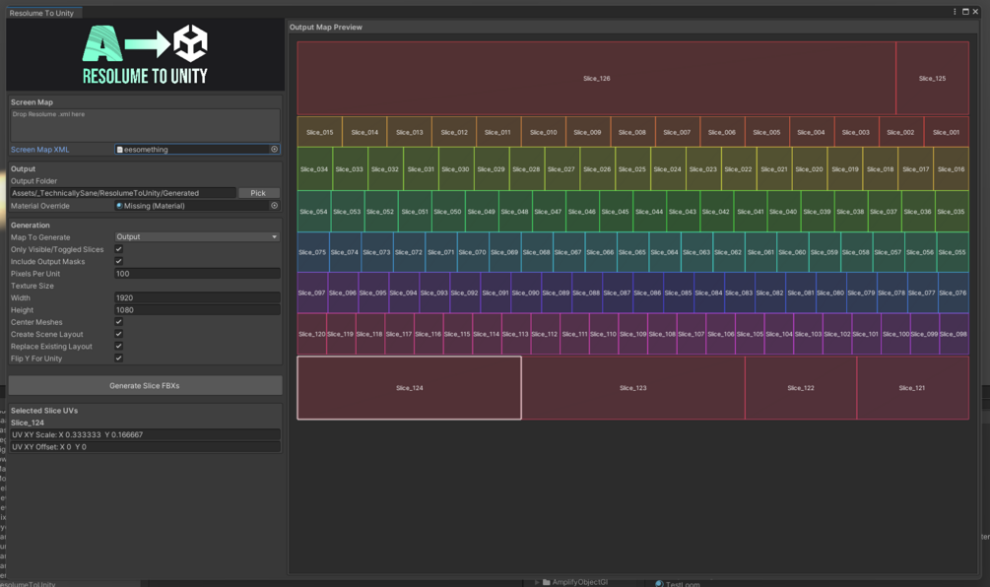Image resolution: width=990 pixels, height=587 pixels.
Task: Maximize the Resolume To Unity window
Action: 965,12
